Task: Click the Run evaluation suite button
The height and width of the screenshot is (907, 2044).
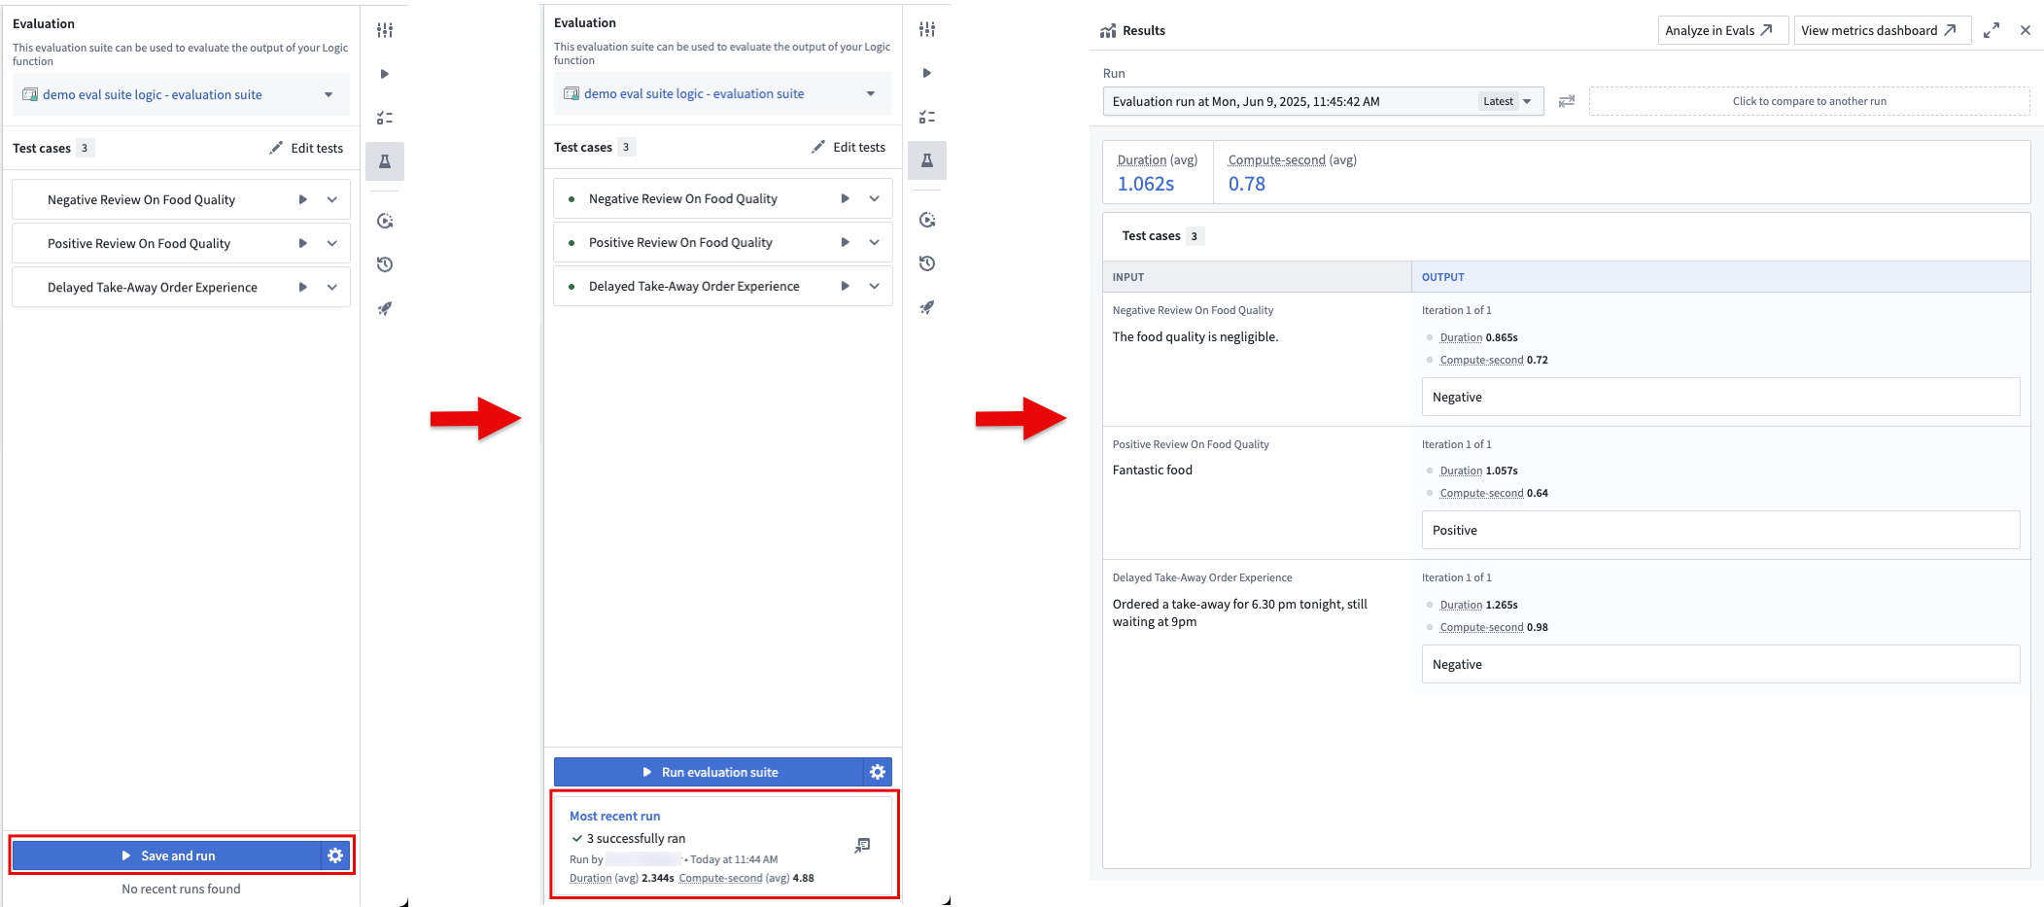Action: pyautogui.click(x=709, y=772)
